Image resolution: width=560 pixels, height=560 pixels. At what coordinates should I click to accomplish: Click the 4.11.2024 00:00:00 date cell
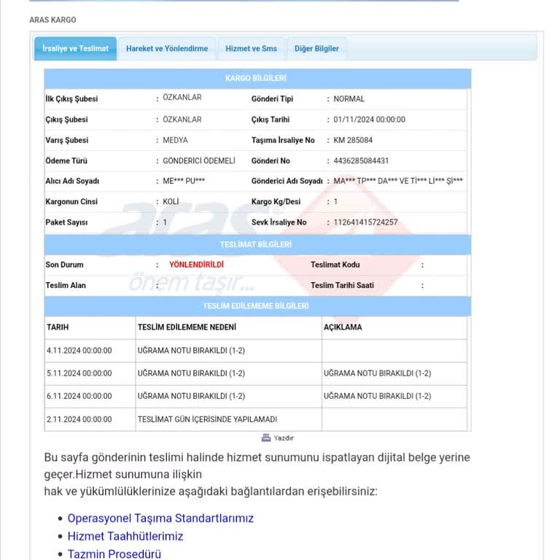pos(90,351)
